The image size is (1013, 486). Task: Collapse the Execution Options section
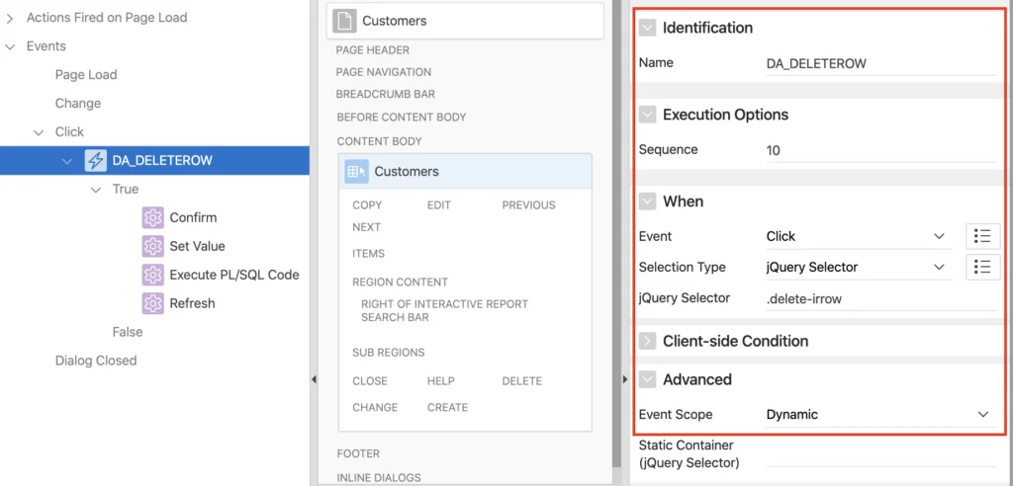coord(647,115)
